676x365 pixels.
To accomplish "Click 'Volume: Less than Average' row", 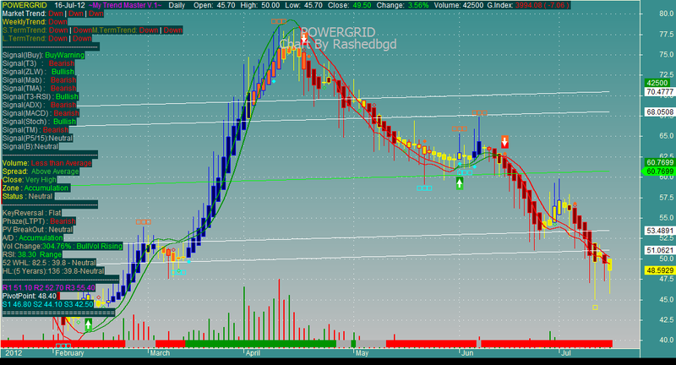I will coord(47,163).
